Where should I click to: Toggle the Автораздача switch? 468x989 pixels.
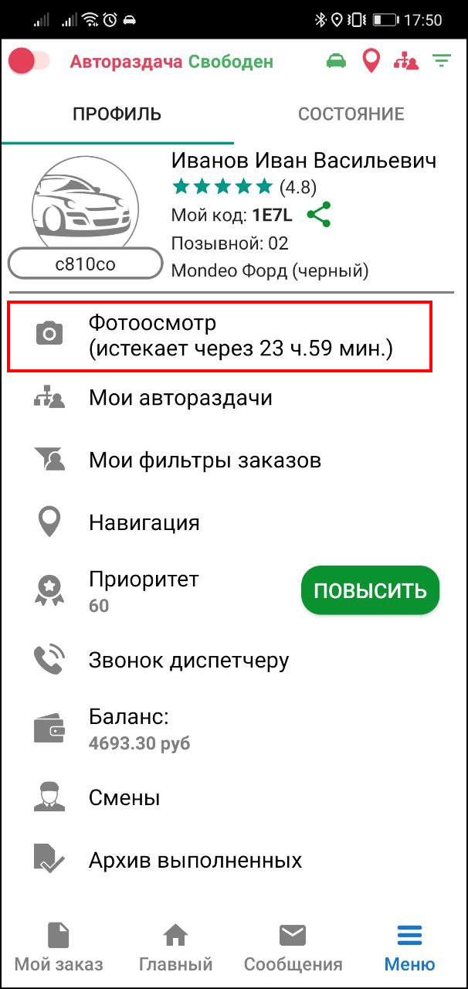(29, 61)
